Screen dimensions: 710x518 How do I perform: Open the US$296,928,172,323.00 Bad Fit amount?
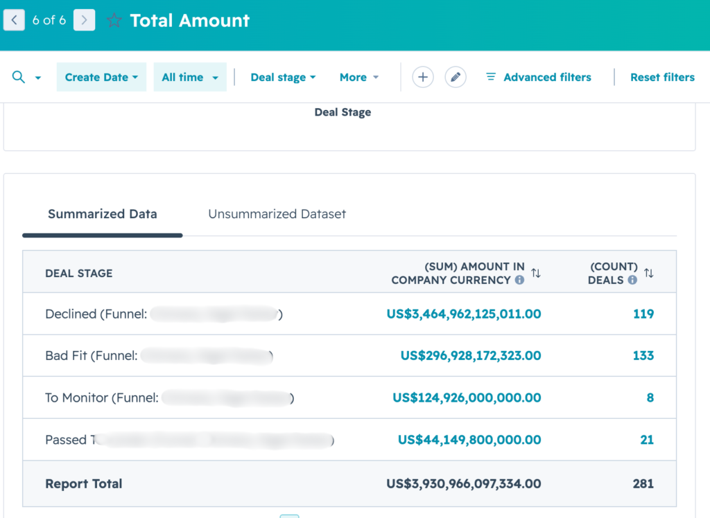pyautogui.click(x=471, y=355)
